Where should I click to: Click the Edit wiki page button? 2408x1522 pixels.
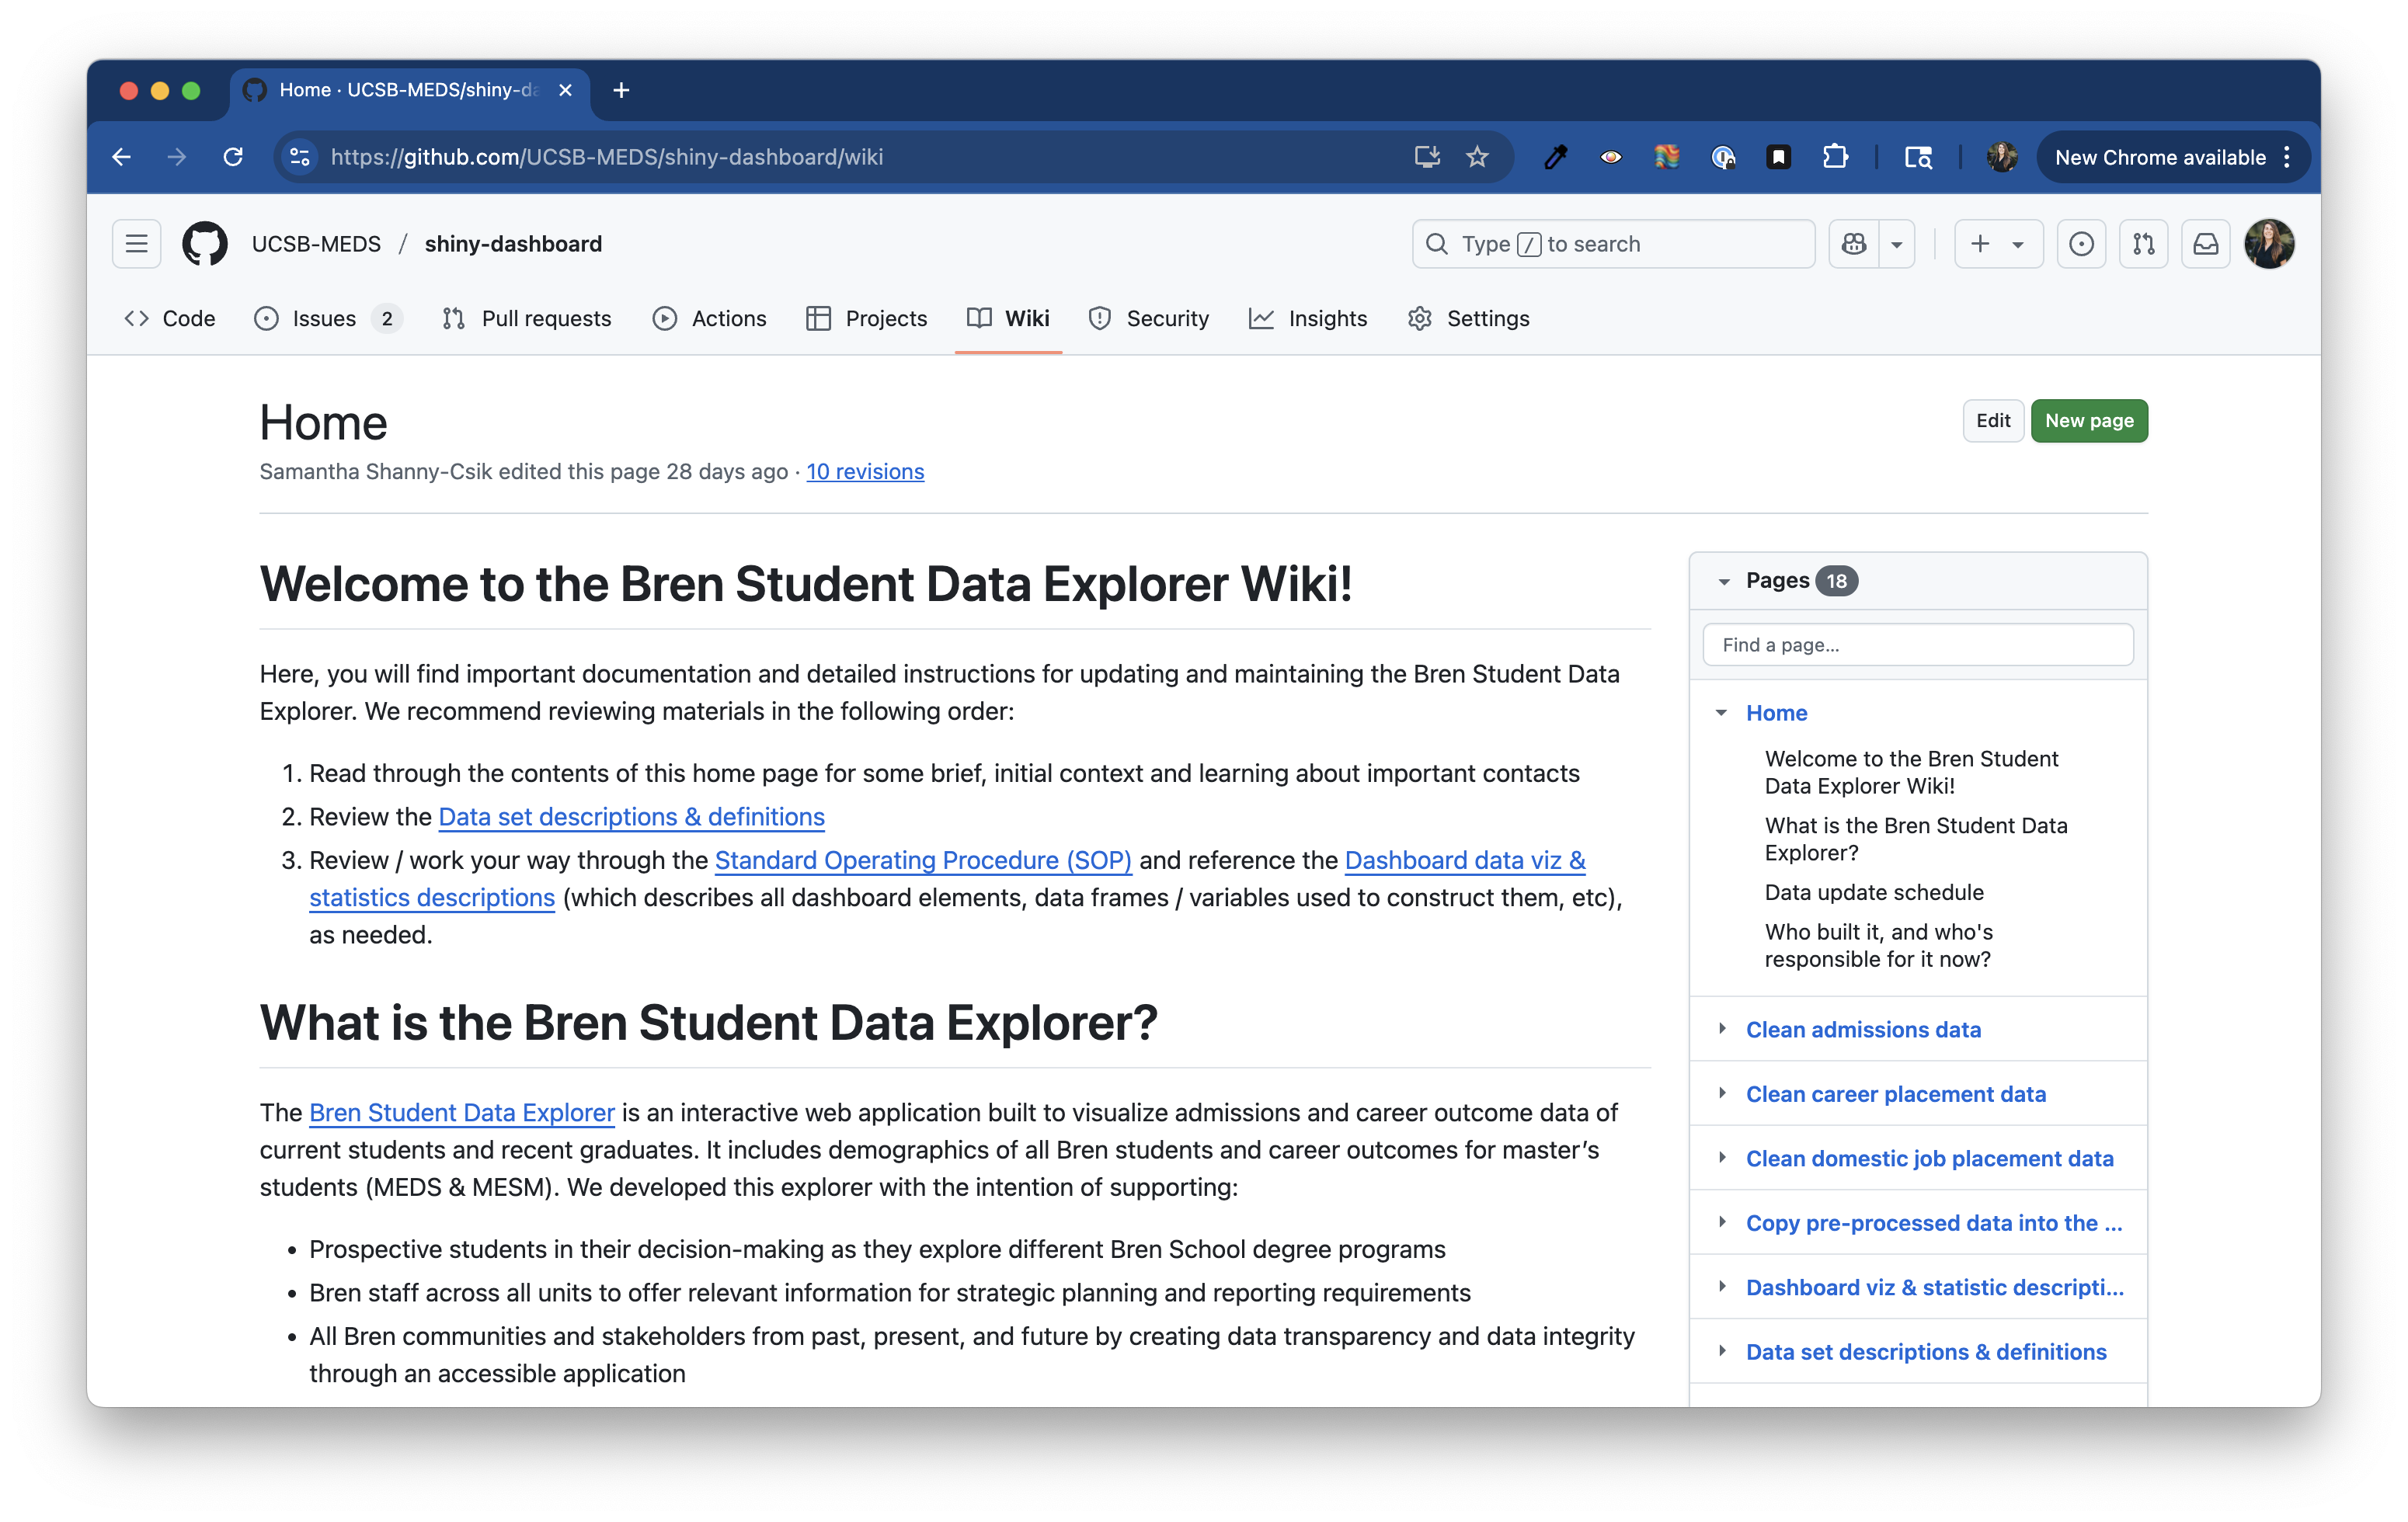[1992, 421]
